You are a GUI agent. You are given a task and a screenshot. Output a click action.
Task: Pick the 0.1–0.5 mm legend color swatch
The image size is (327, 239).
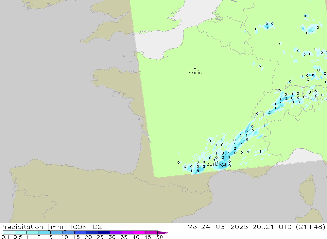click(9, 232)
